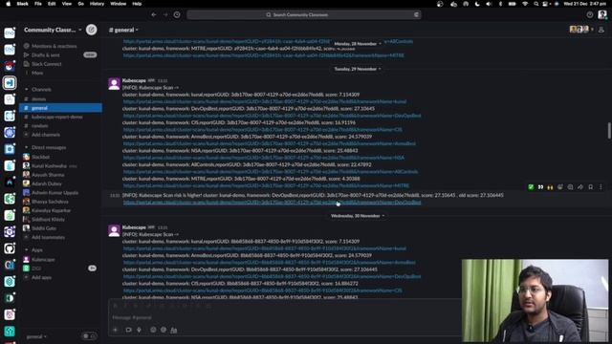Screen dimensions: 612x344
Task: Bookmark the message for later
Action: click(x=591, y=187)
